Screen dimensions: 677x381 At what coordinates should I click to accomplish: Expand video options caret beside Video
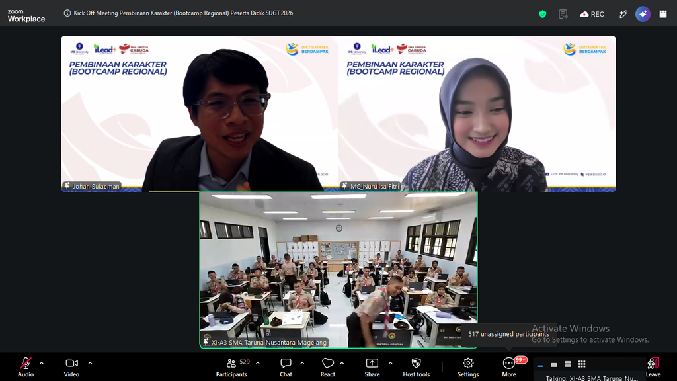coord(90,363)
